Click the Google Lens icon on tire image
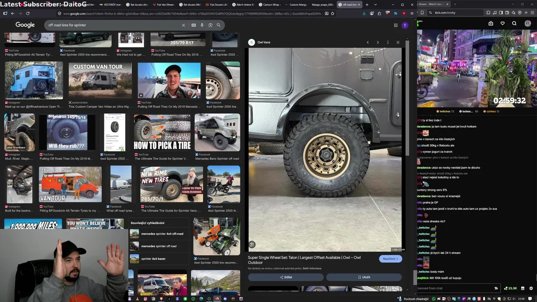 252,245
